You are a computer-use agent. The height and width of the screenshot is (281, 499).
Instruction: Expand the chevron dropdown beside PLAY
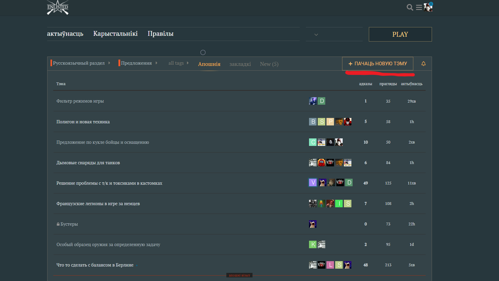pos(316,35)
